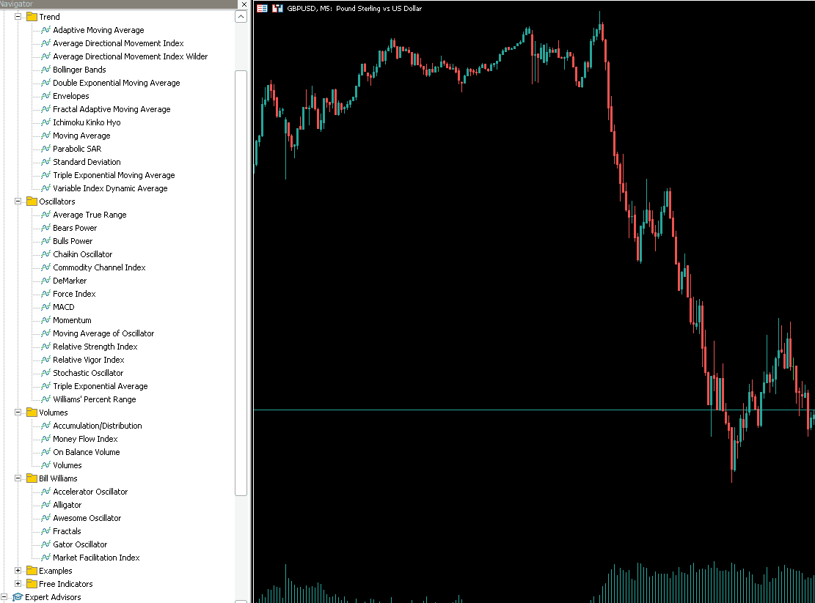
Task: Click the MACD indicator icon
Action: click(45, 307)
